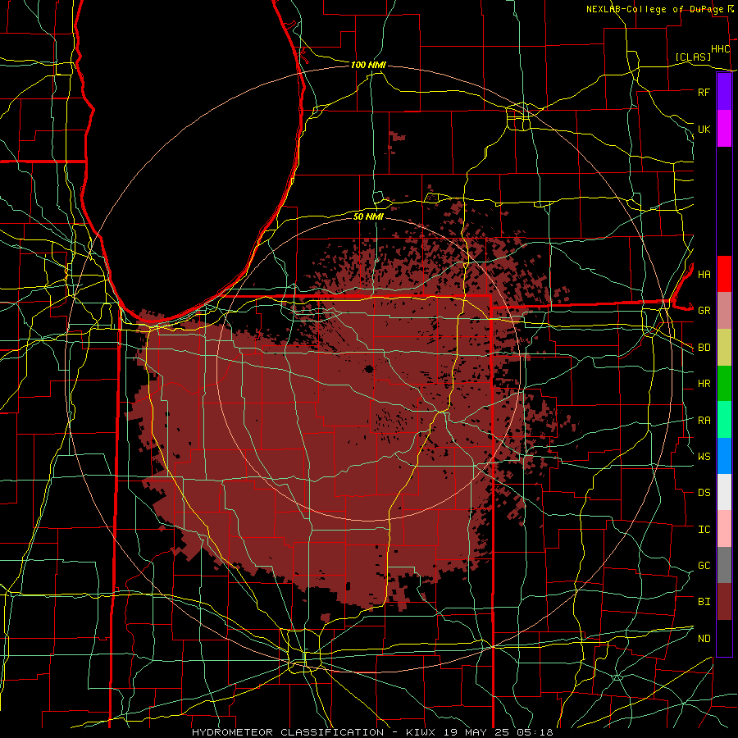Pick the RA light-green legend swatch
The height and width of the screenshot is (738, 738).
(724, 420)
